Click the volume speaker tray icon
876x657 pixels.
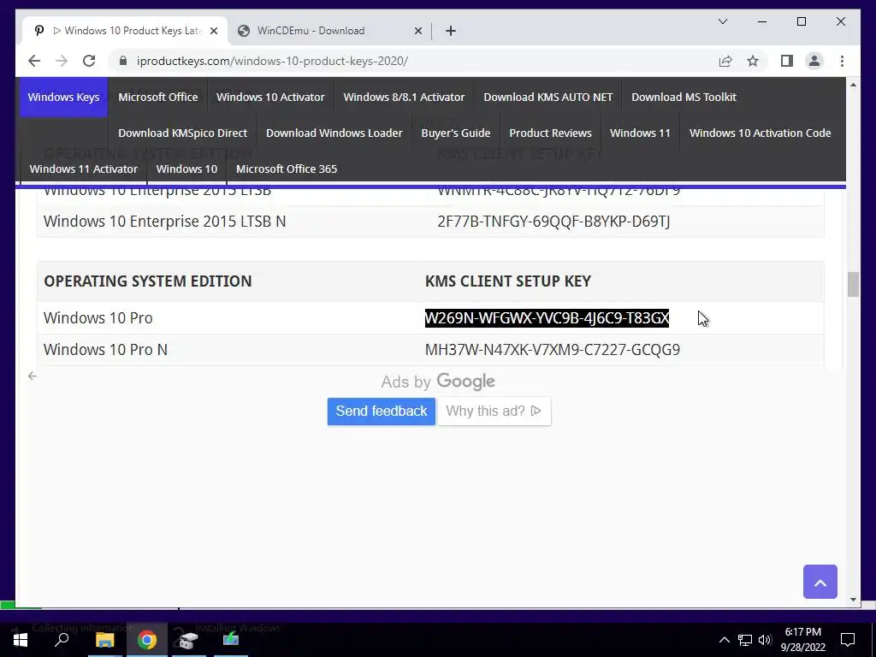pyautogui.click(x=765, y=640)
